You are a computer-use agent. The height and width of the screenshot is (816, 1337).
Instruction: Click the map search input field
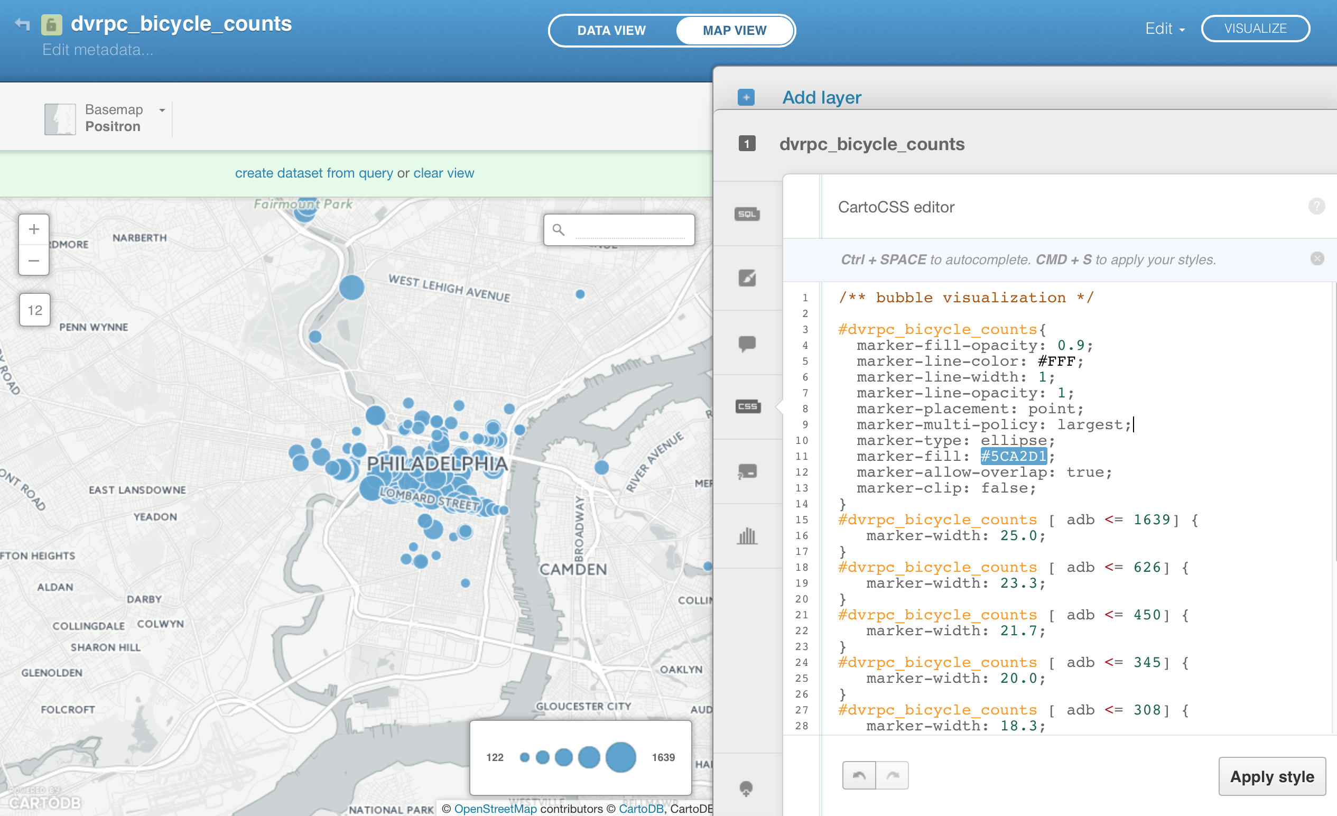click(x=629, y=230)
